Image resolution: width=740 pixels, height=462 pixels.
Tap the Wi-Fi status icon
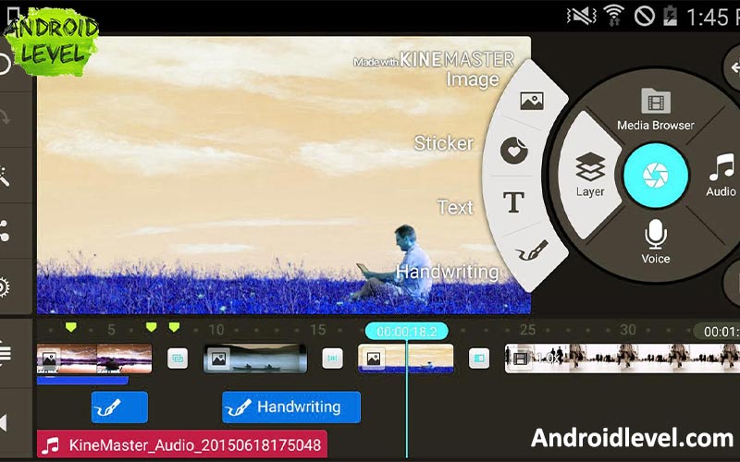pos(613,17)
